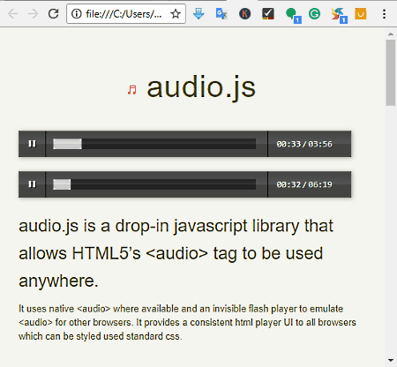The height and width of the screenshot is (367, 397).
Task: Open Chrome's three-dot menu
Action: [384, 14]
